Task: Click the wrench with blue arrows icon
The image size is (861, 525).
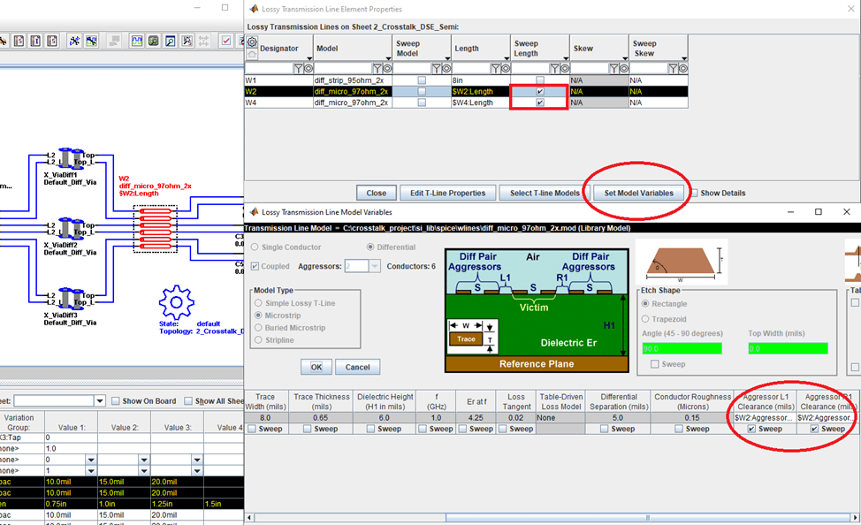Action: (74, 42)
